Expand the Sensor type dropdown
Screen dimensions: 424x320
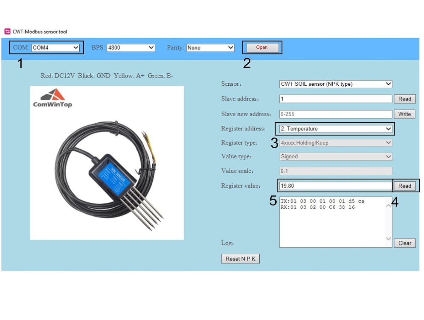pos(336,84)
